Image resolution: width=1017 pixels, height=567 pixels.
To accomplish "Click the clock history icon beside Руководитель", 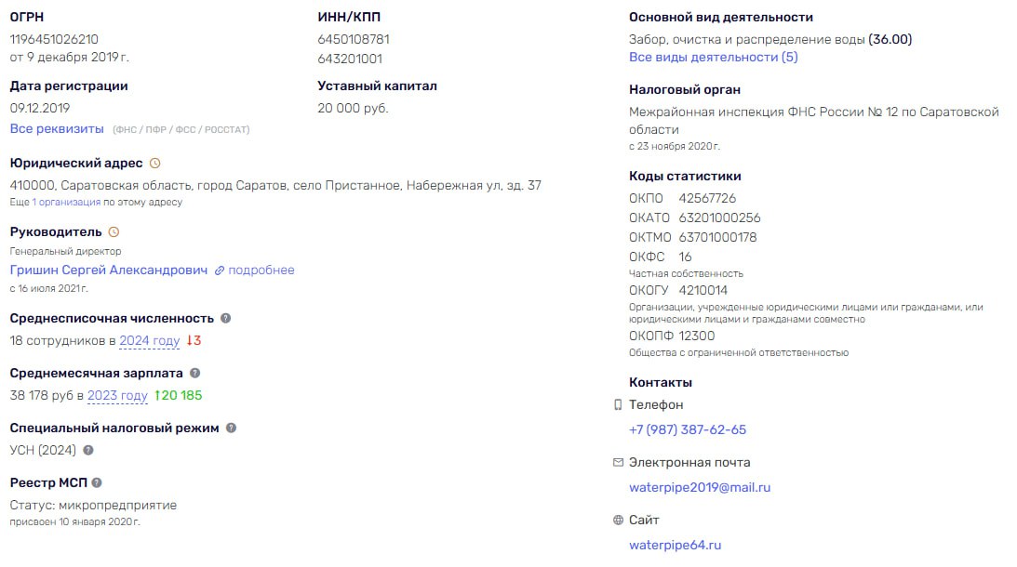I will (x=114, y=232).
